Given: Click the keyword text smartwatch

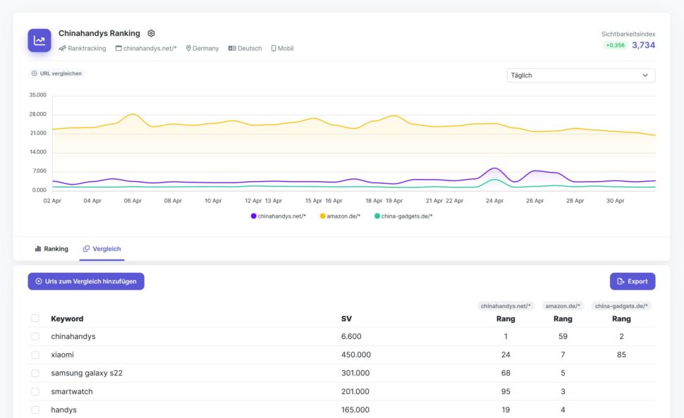Looking at the screenshot, I should coord(71,391).
